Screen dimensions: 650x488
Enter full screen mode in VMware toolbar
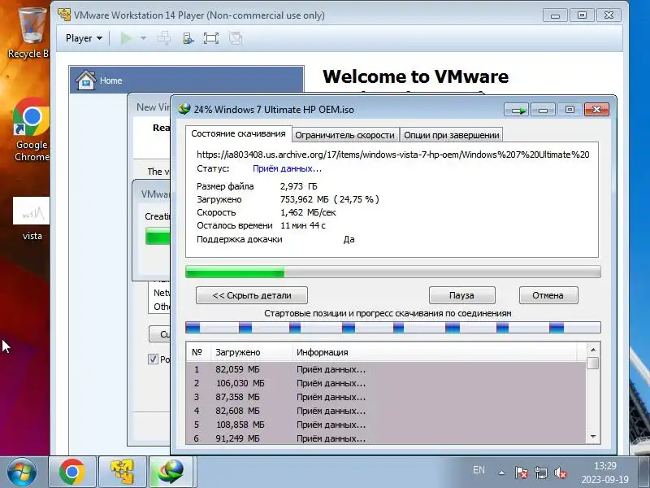coord(211,38)
